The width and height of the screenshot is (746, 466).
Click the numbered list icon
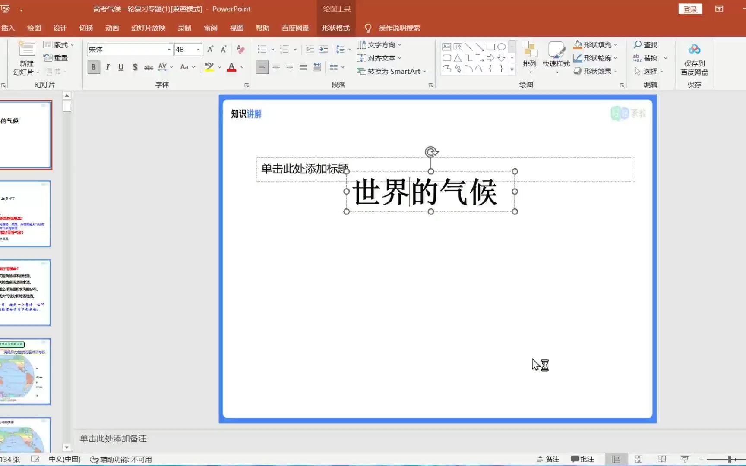[x=284, y=49]
